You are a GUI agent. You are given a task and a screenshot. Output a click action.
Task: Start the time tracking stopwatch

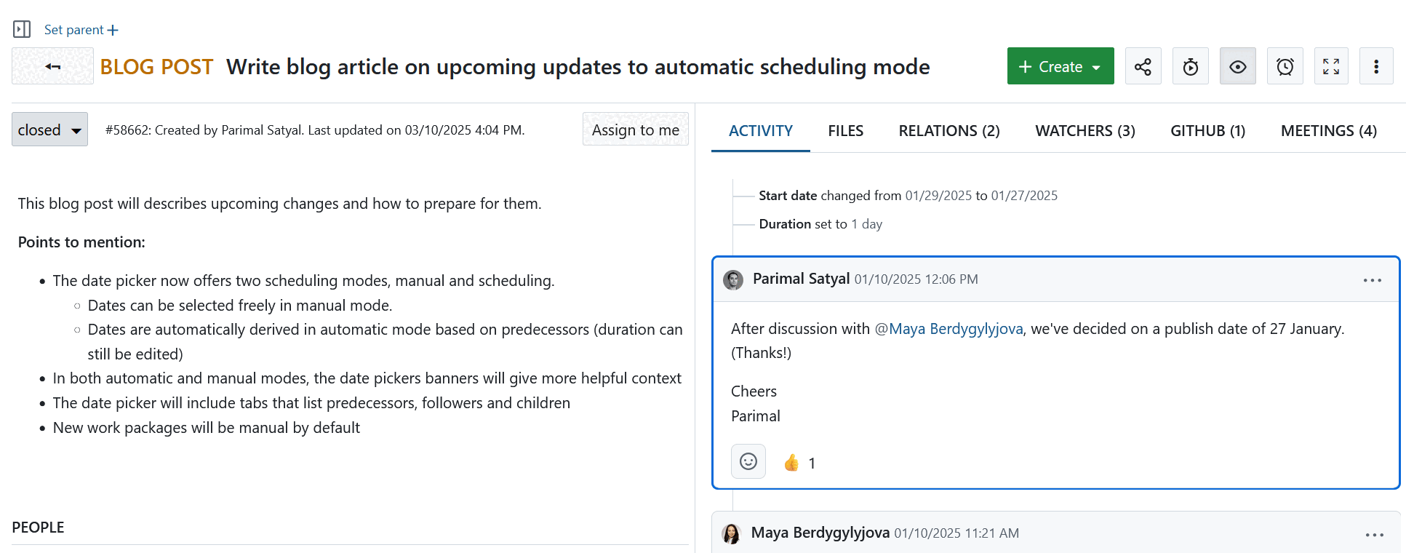coord(1190,66)
